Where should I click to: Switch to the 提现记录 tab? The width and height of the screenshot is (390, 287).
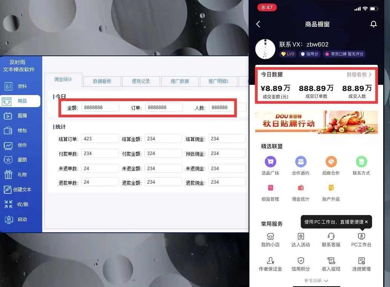141,81
